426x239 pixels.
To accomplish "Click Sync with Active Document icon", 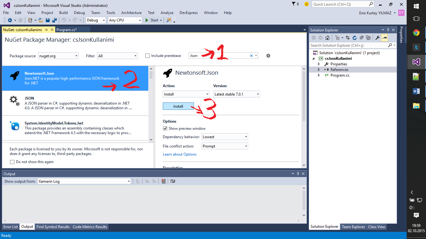I will click(348, 38).
